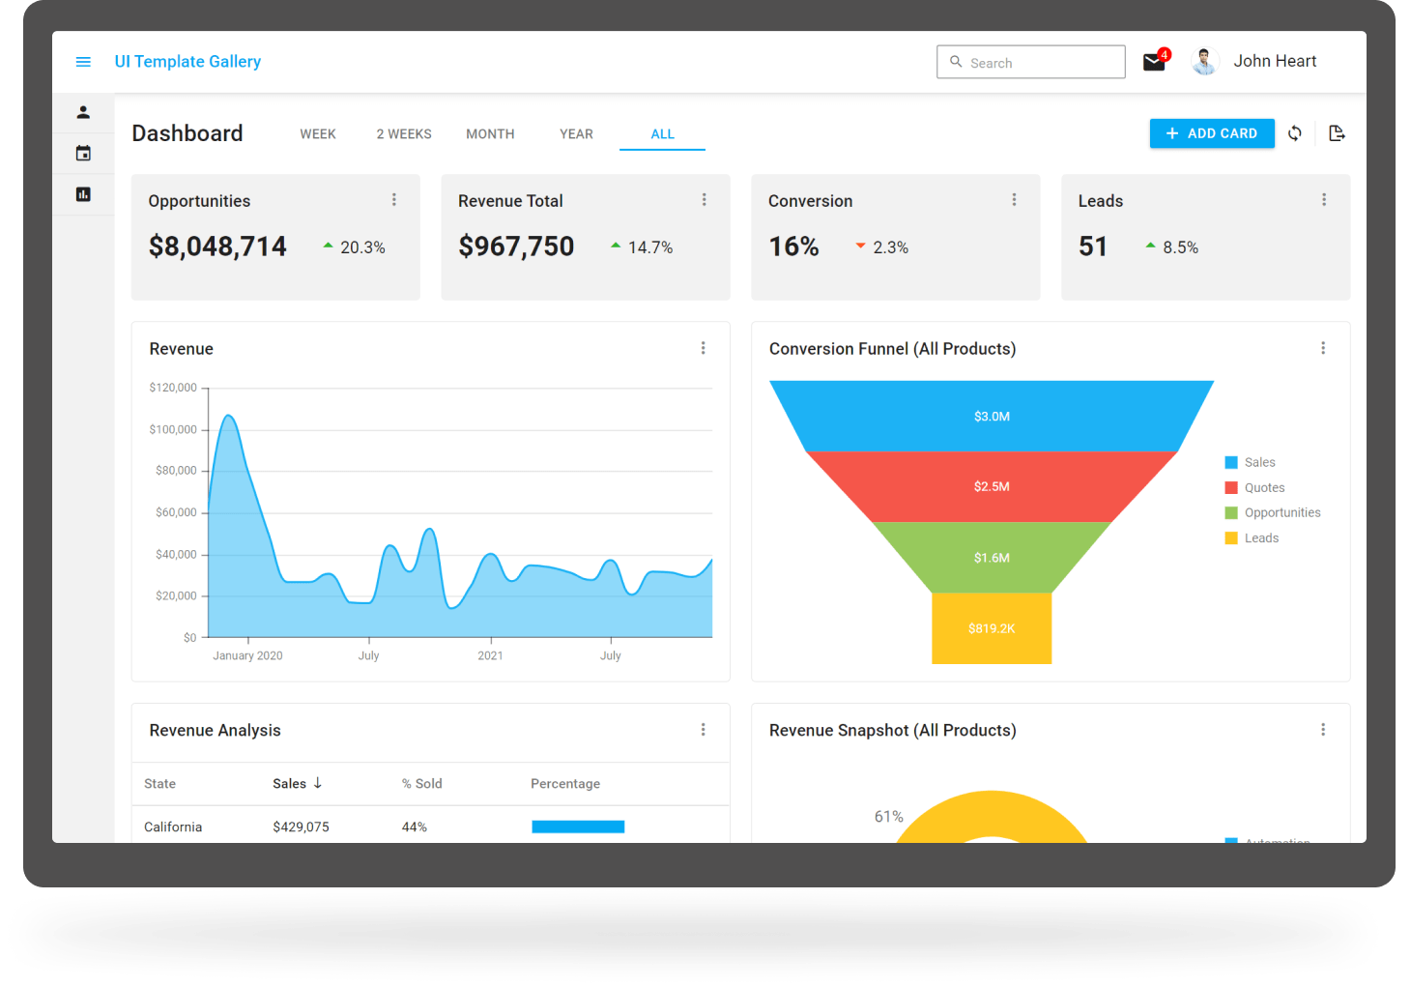
Task: Toggle the Quotes legend red swatch
Action: [1231, 488]
